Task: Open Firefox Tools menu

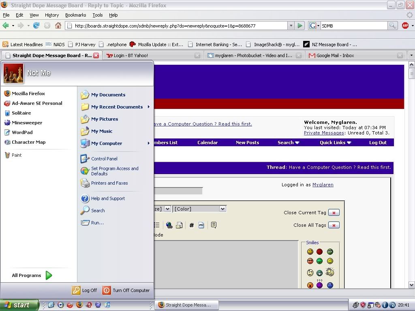Action: 97,15
